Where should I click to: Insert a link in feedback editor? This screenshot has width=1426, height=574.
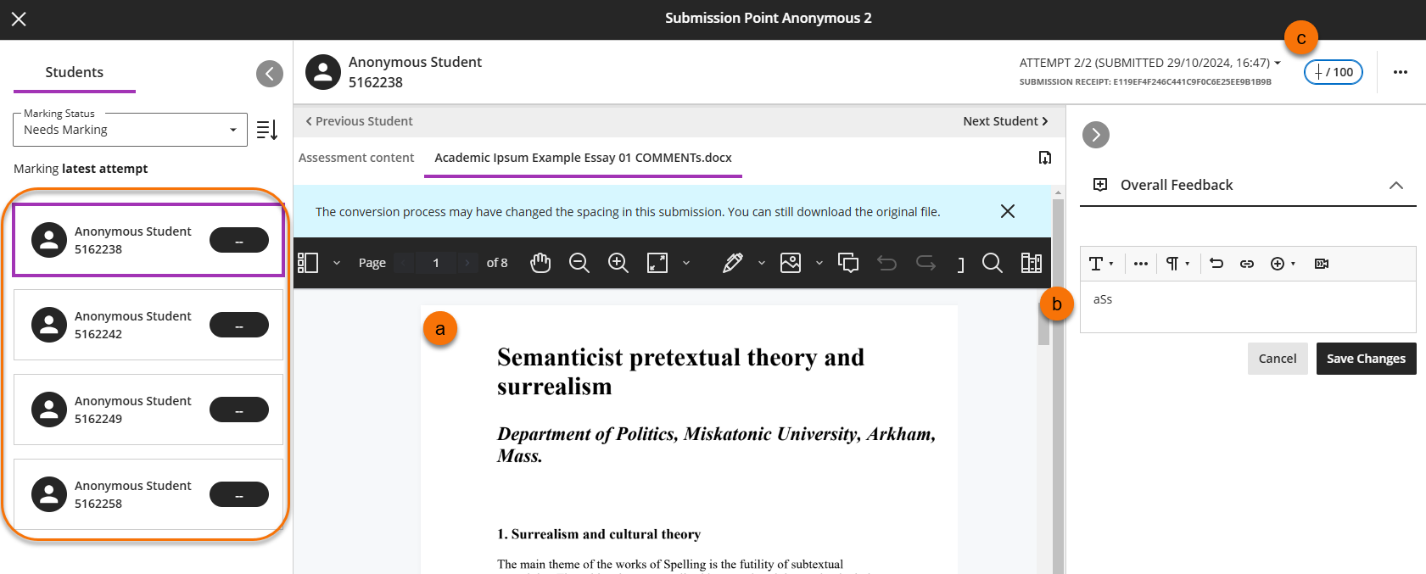click(x=1246, y=264)
